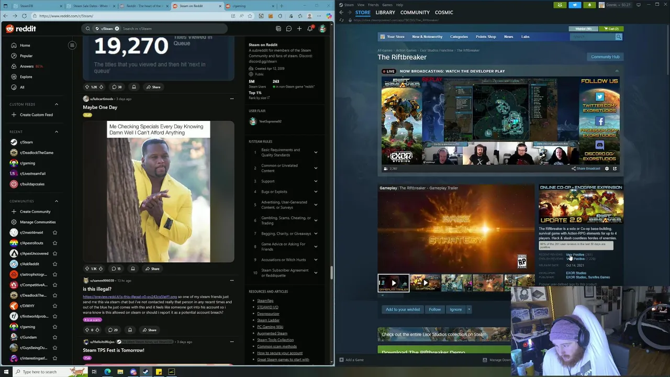Collapse the Recent section in sidebar

point(57,131)
